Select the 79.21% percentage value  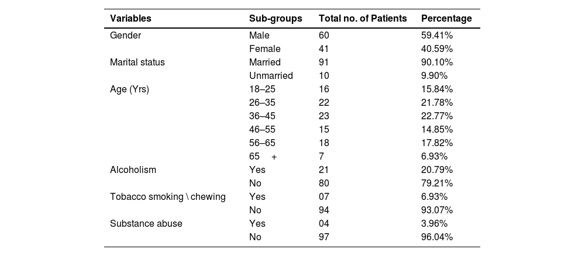(437, 183)
